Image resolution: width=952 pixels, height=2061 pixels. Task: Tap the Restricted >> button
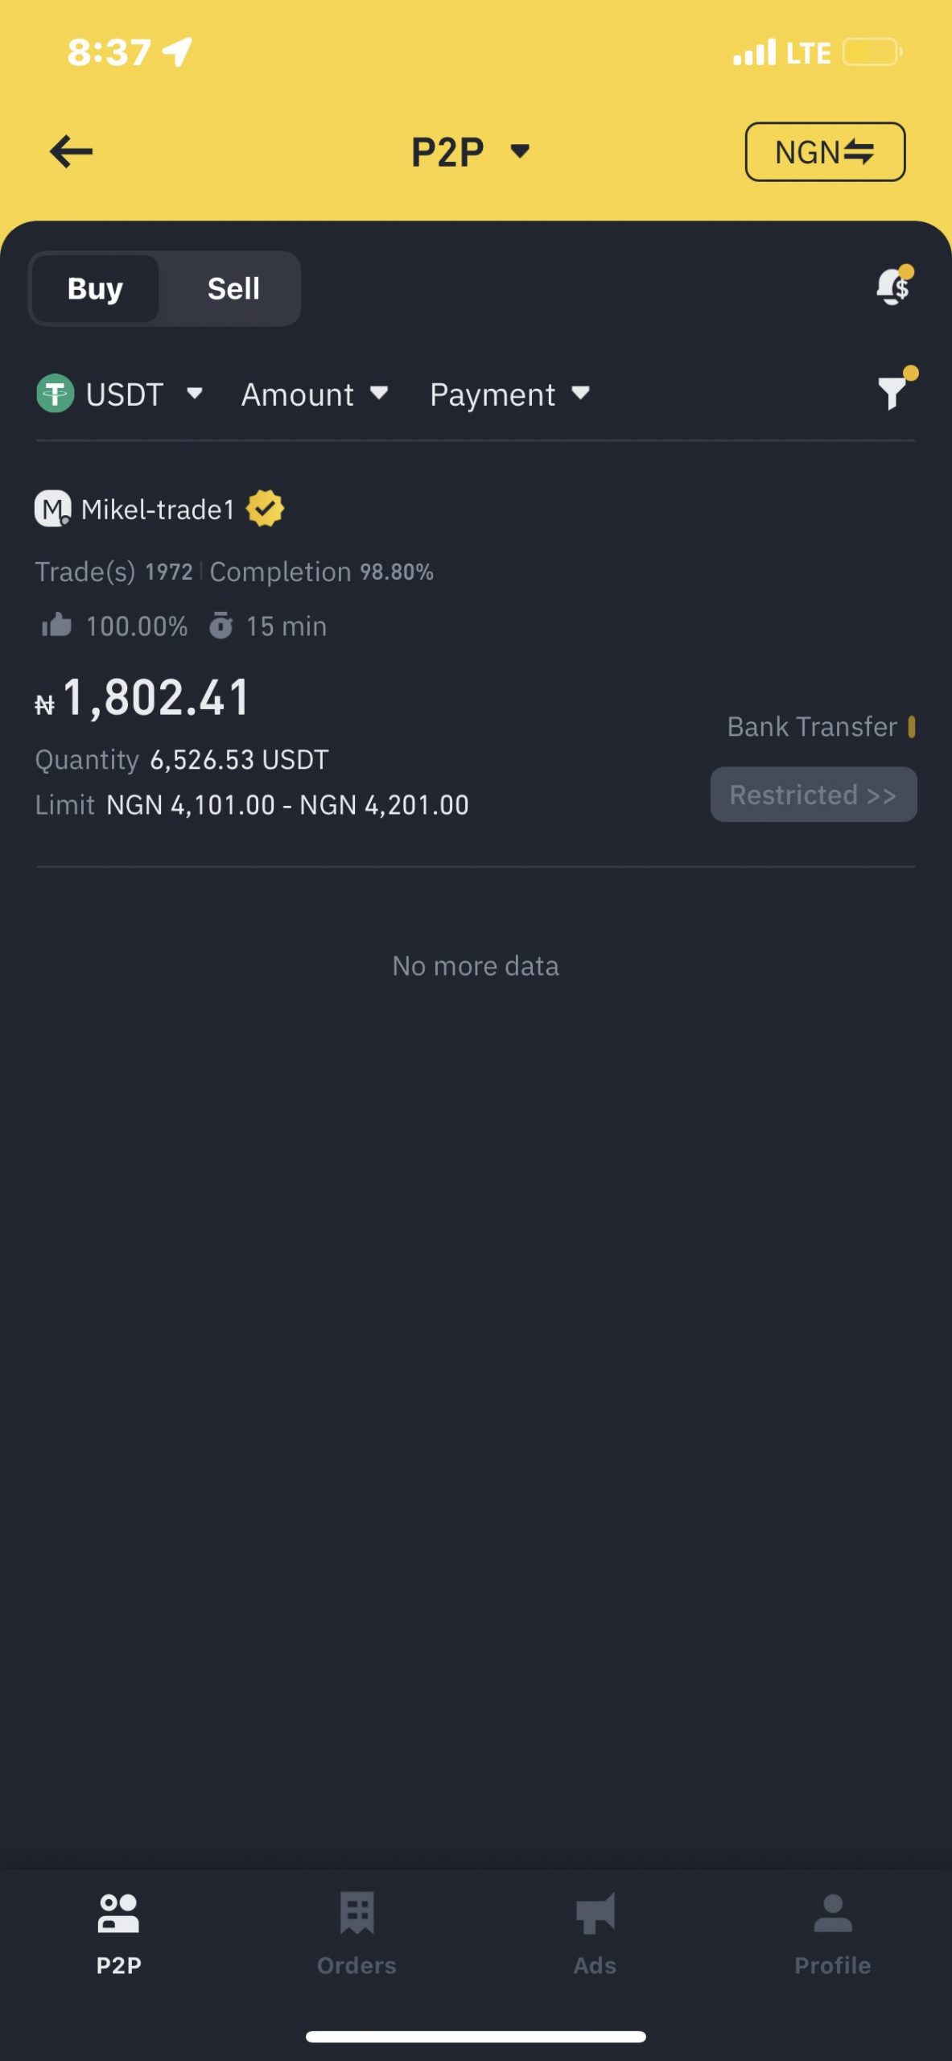tap(813, 795)
